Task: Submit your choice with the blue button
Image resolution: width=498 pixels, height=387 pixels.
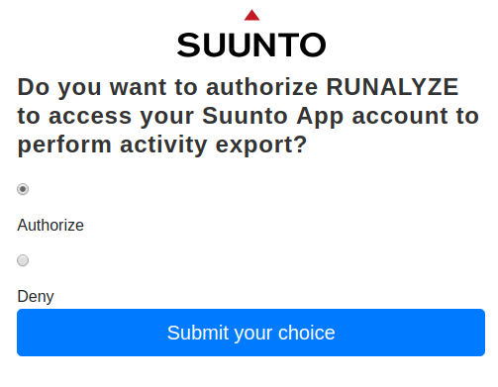Action: point(250,333)
